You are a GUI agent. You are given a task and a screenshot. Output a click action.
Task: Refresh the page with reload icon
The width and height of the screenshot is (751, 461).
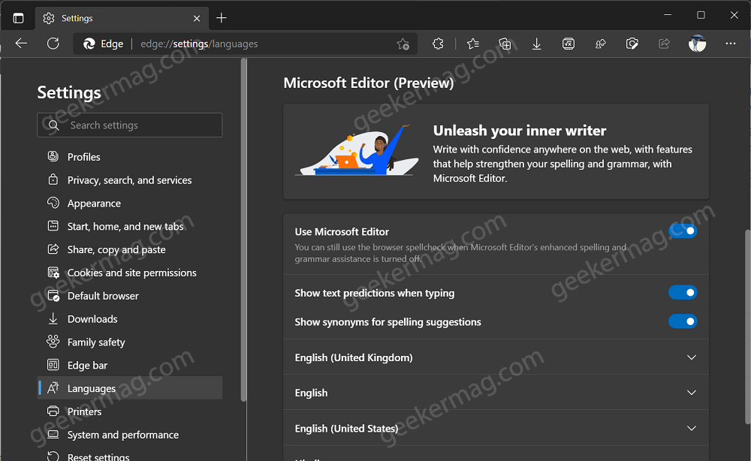point(53,44)
